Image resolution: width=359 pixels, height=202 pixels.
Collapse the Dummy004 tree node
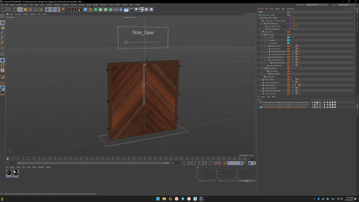(x=264, y=68)
